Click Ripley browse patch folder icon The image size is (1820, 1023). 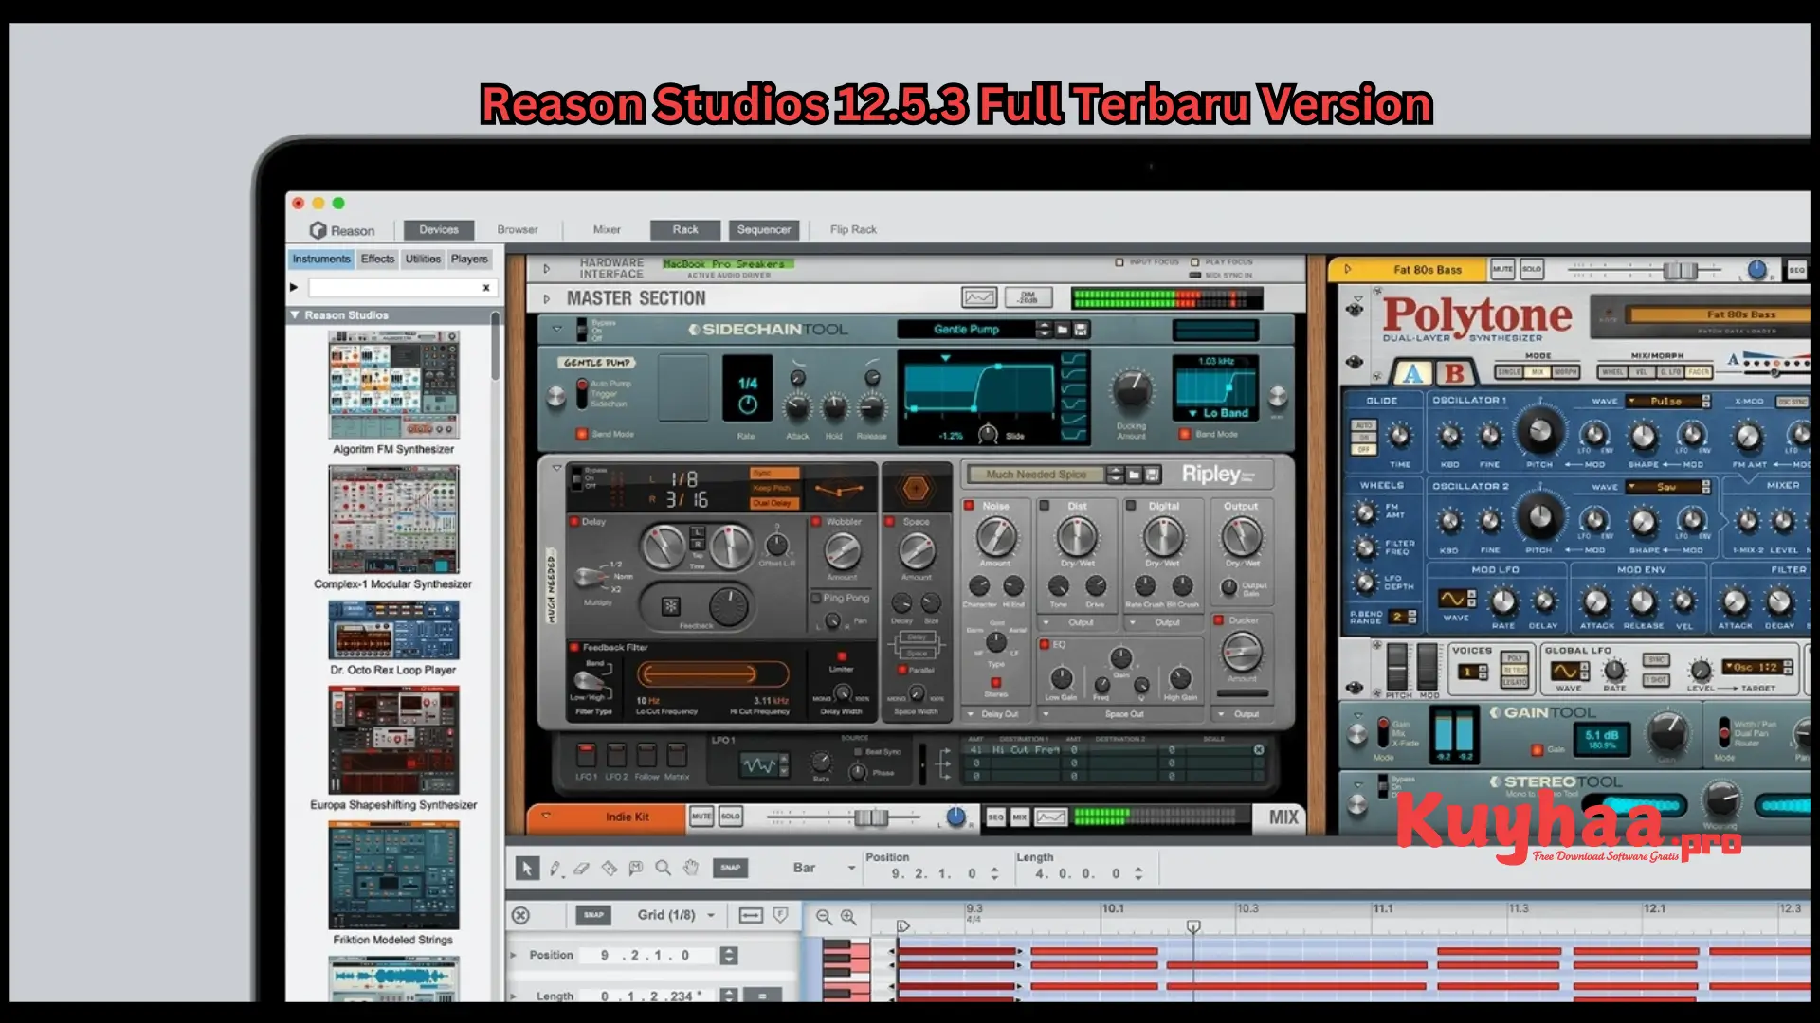click(x=1134, y=475)
